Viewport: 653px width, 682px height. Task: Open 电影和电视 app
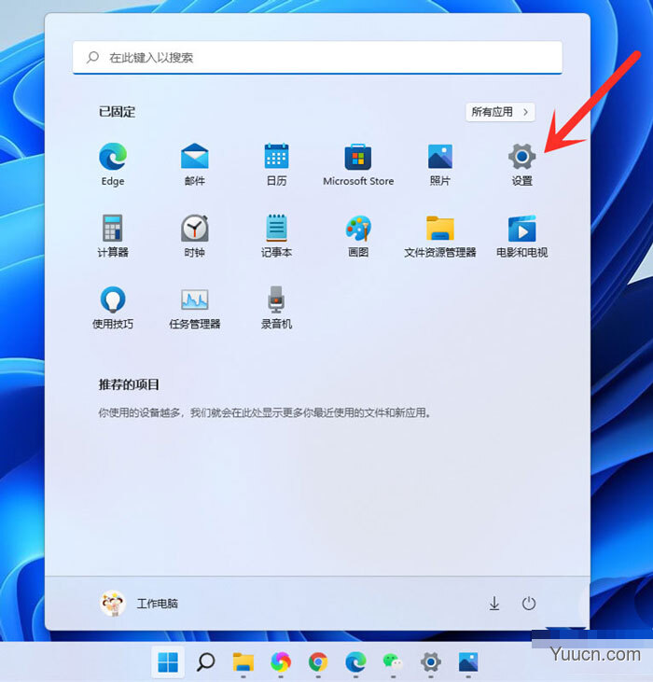point(521,236)
